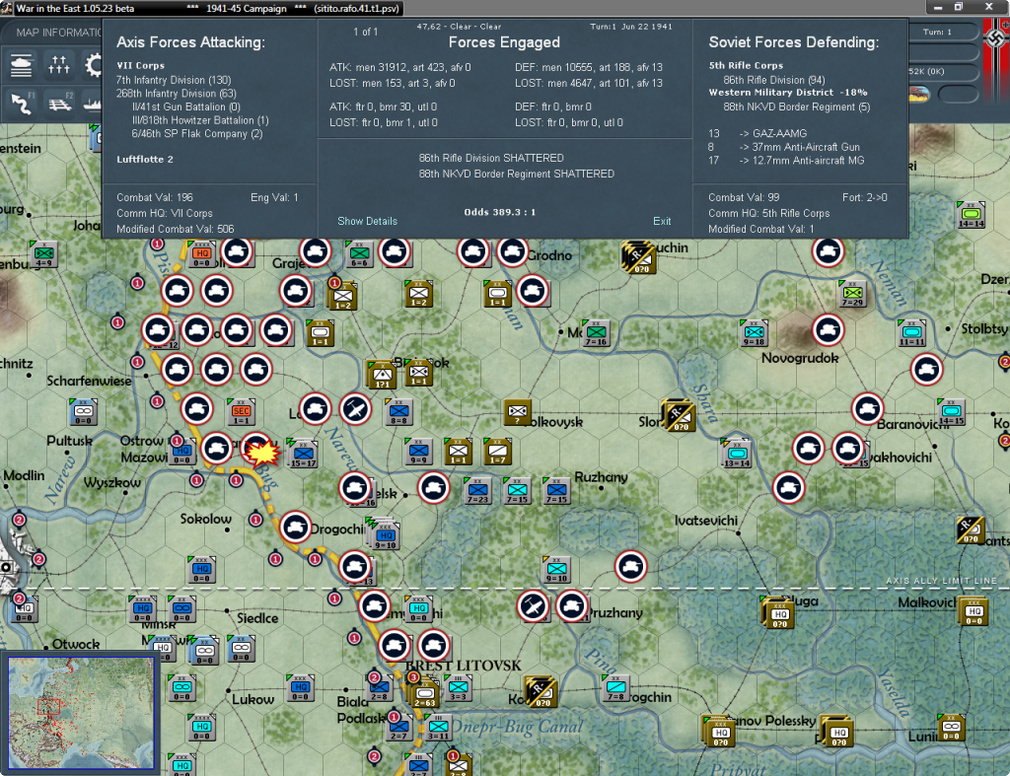Click '268th Infantry Division (63)' attacker entry
The image size is (1010, 776).
click(176, 94)
